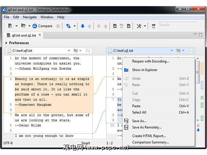This screenshot has height=155, width=207.
Task: Open the Edit menu
Action: (16, 17)
